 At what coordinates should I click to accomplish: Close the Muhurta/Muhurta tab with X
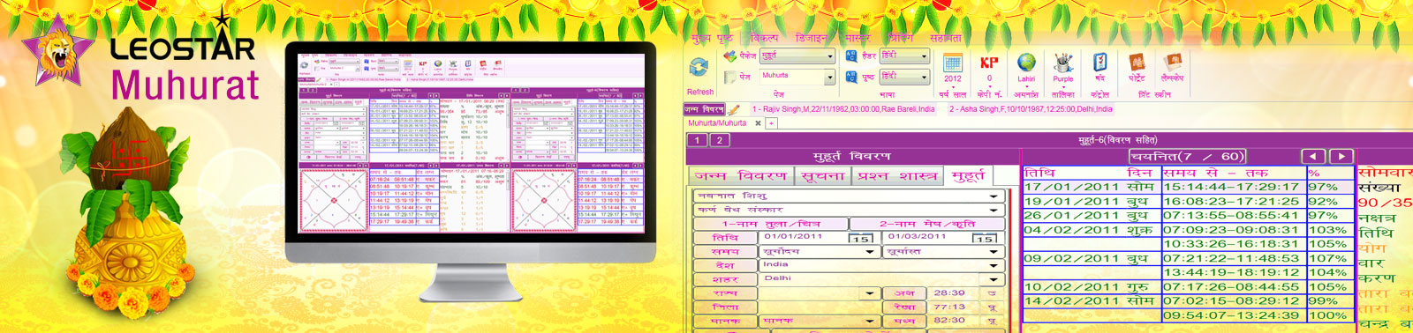pyautogui.click(x=758, y=123)
